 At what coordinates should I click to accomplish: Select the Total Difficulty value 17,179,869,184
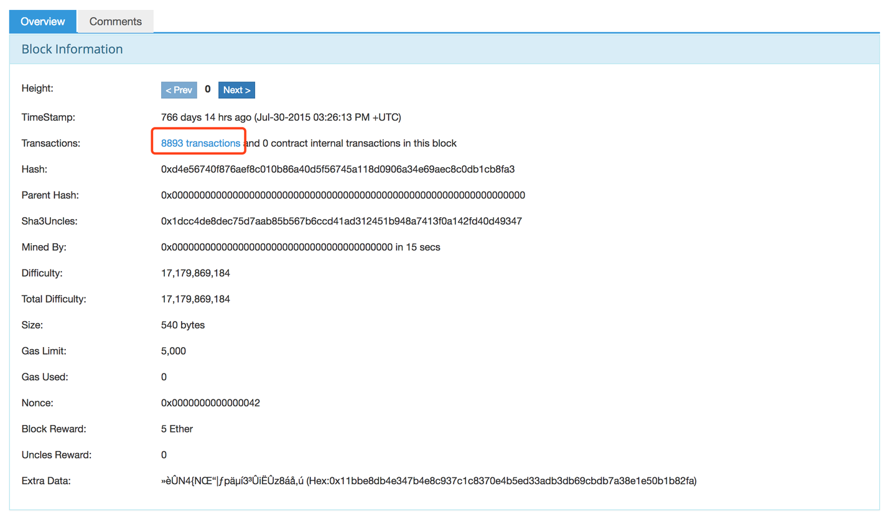195,299
